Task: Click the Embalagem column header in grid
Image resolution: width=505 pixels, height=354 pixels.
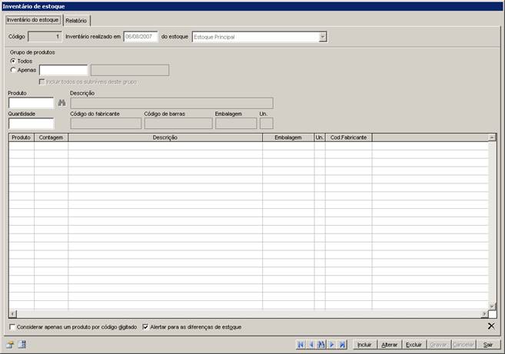Action: (x=288, y=137)
